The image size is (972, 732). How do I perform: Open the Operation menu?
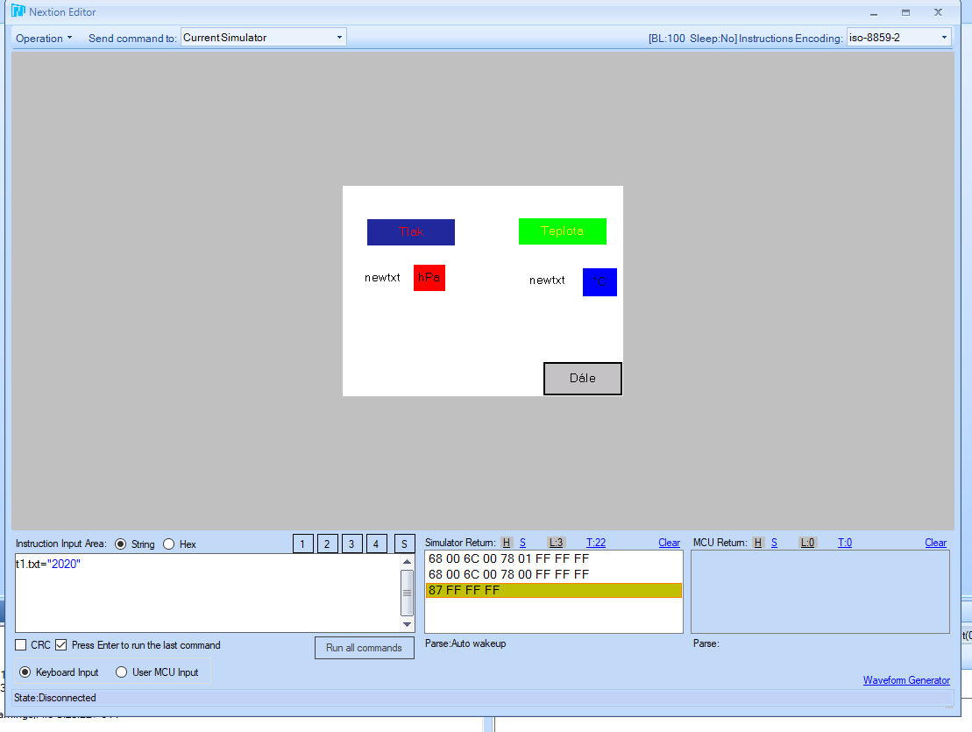point(44,39)
